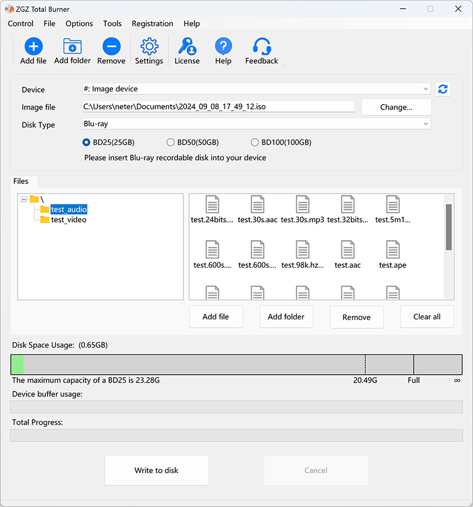Open the File menu
Viewport: 473px width, 507px height.
pos(49,23)
